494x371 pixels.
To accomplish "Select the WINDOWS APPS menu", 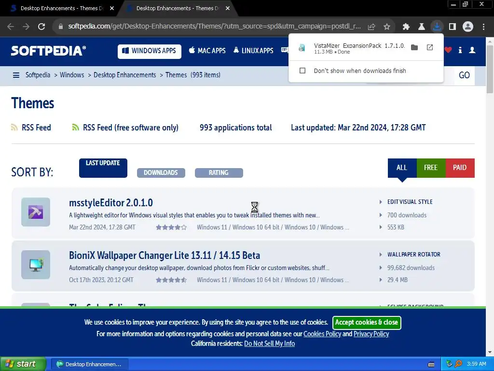I will [150, 51].
